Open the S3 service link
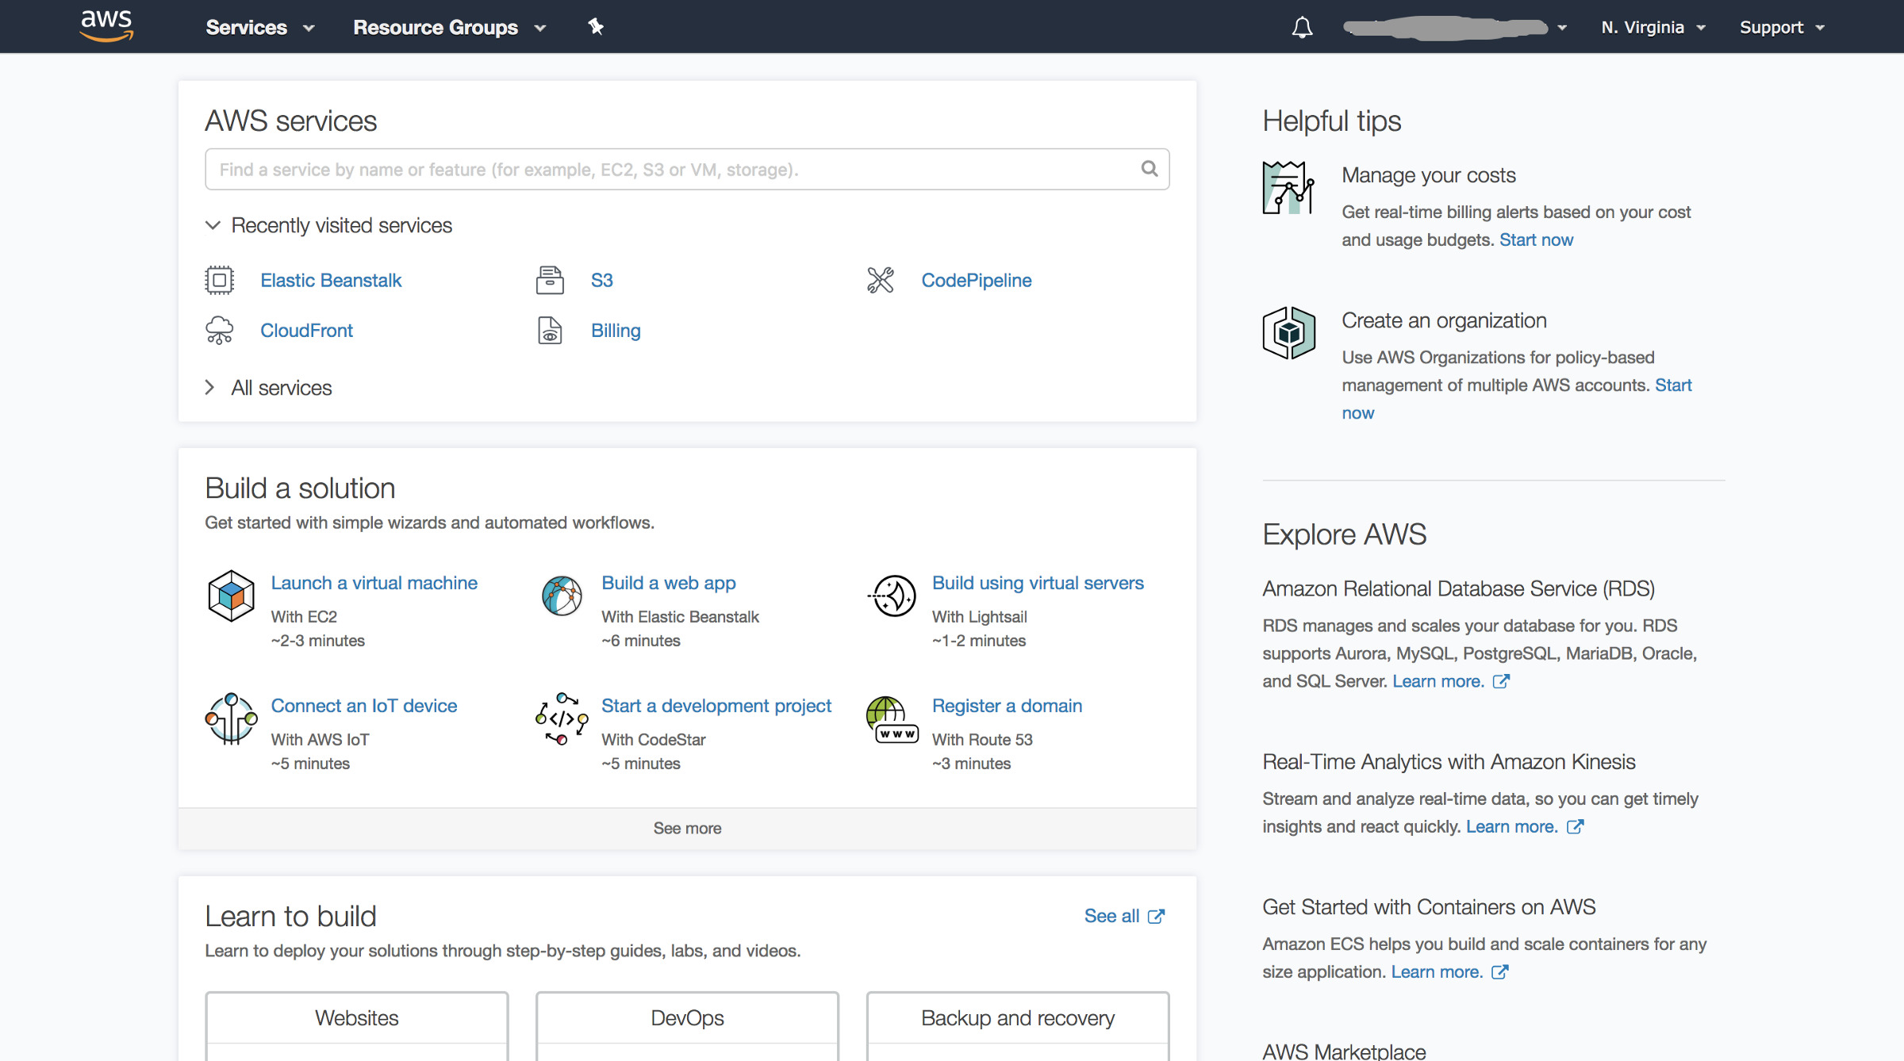The image size is (1904, 1061). pyautogui.click(x=601, y=280)
